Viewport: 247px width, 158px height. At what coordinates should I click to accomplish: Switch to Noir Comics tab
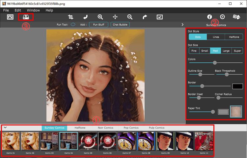[105, 128]
